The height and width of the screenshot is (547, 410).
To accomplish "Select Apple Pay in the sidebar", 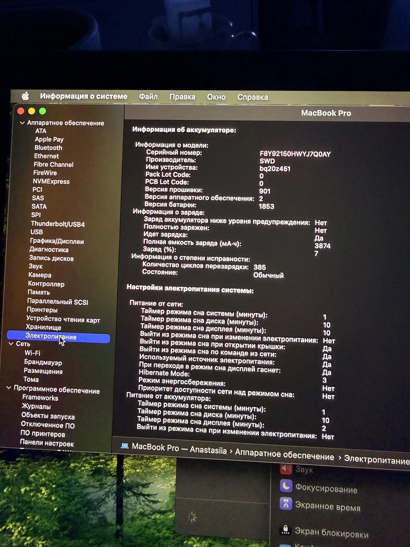I will click(49, 140).
